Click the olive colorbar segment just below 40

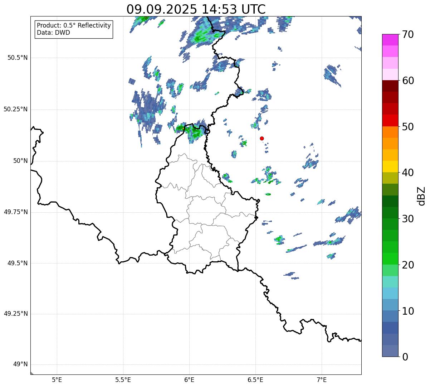390,178
